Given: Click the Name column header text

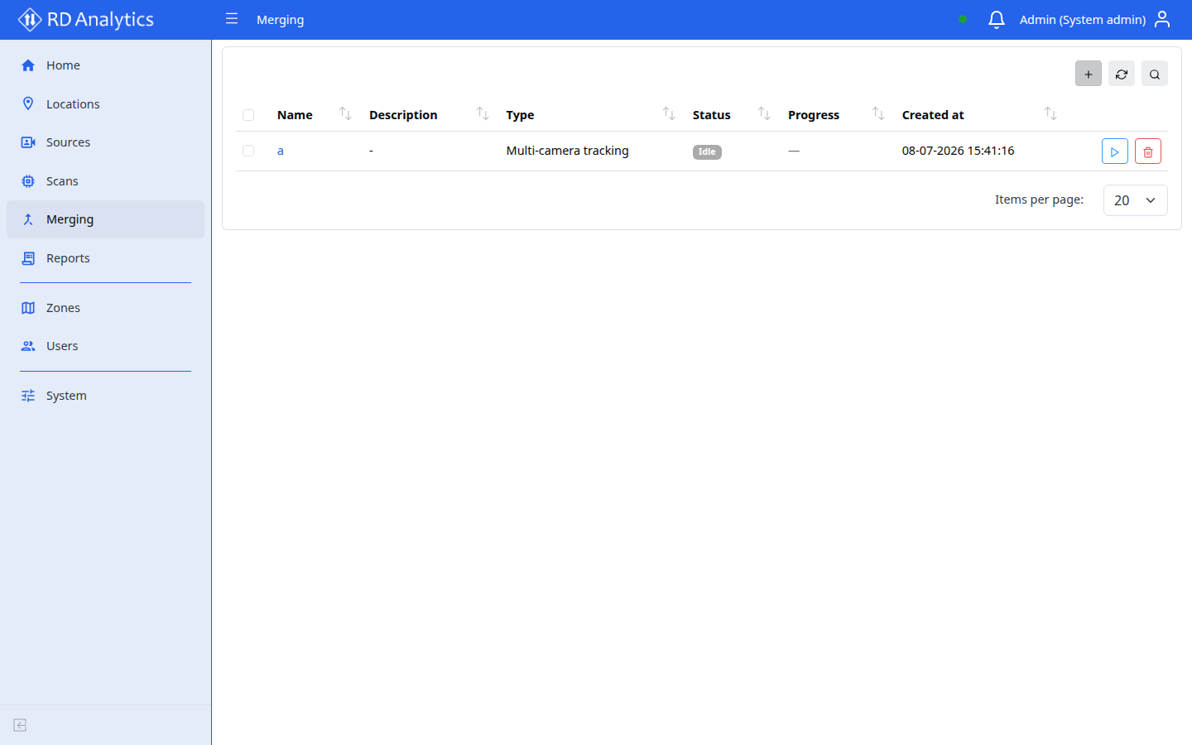Looking at the screenshot, I should (x=295, y=115).
